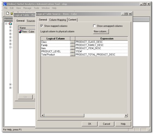Open Sources tab in Logical Table window
Viewport: 153px width, 134px height.
click(31, 21)
